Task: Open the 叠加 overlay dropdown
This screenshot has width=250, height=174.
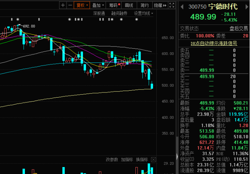Action: point(98,5)
